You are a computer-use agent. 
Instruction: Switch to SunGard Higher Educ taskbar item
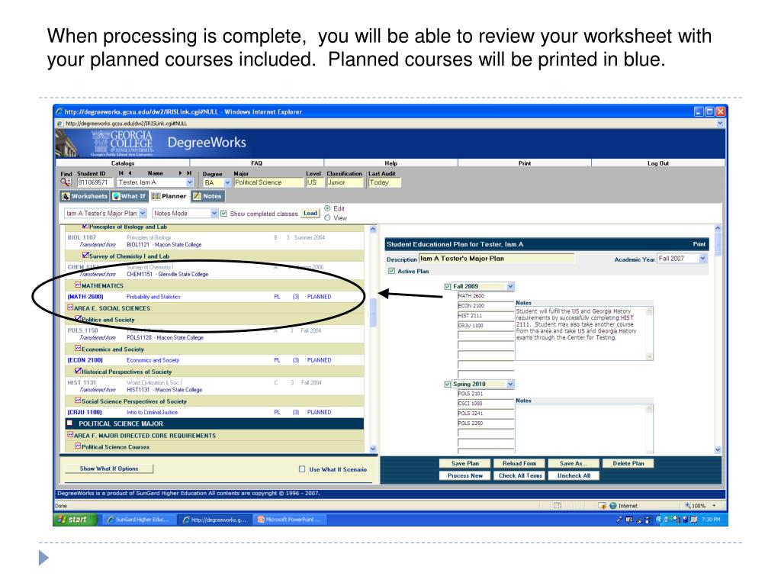[138, 519]
